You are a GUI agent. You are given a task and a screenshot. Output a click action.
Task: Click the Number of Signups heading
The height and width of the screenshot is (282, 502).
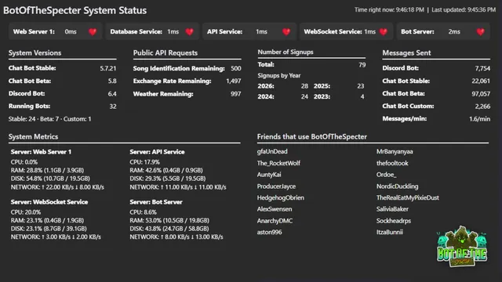(286, 52)
